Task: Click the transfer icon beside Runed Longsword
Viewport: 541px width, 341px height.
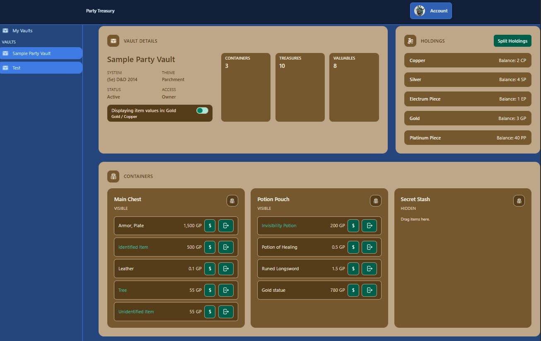Action: click(x=370, y=269)
